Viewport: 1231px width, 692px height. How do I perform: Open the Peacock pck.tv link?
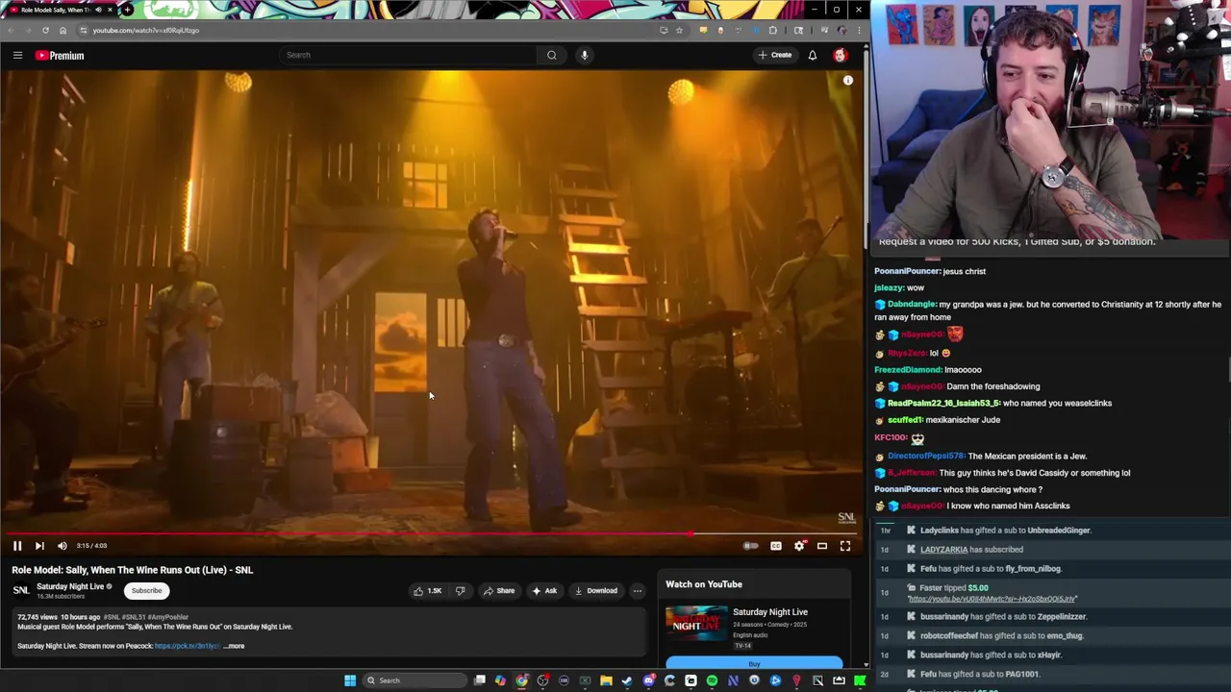click(x=187, y=646)
